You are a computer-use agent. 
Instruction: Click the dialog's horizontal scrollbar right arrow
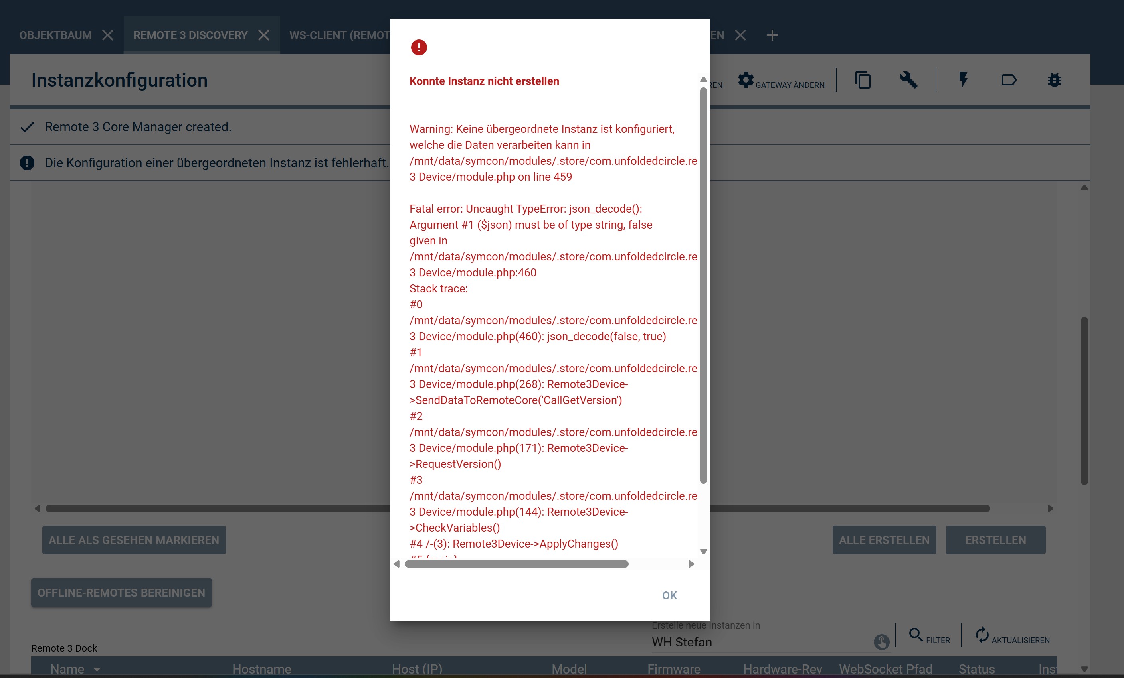point(691,564)
